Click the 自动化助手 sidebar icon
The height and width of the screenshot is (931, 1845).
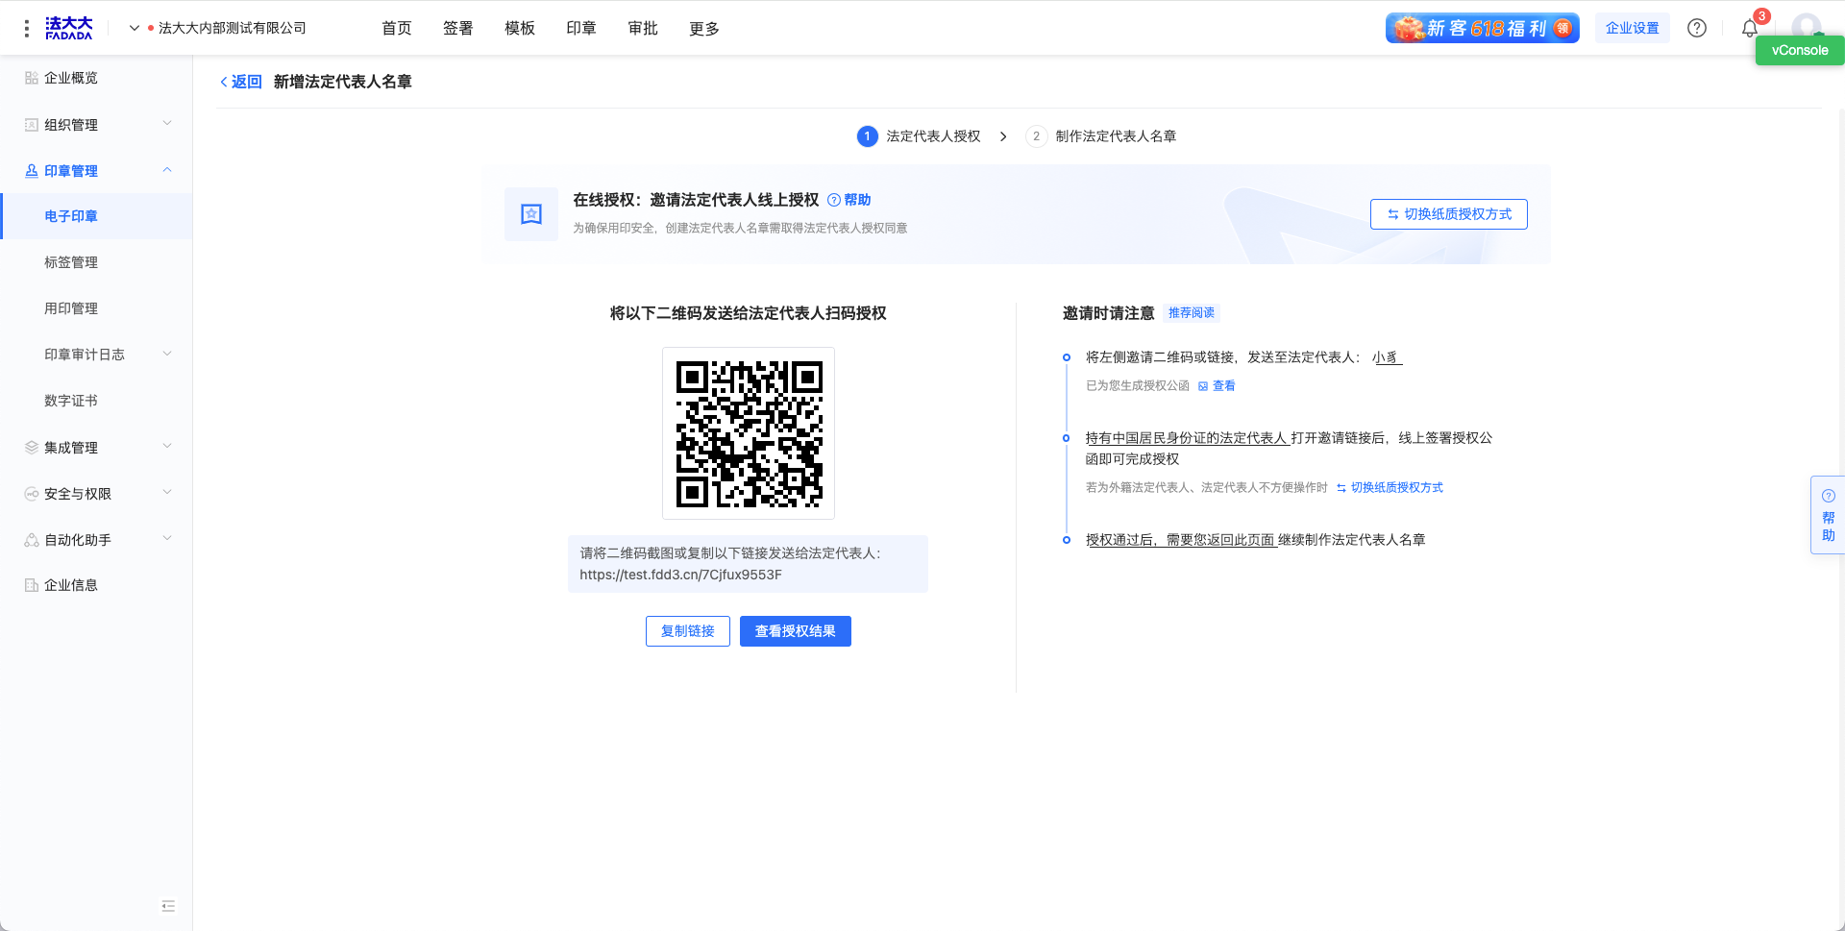[x=32, y=540]
